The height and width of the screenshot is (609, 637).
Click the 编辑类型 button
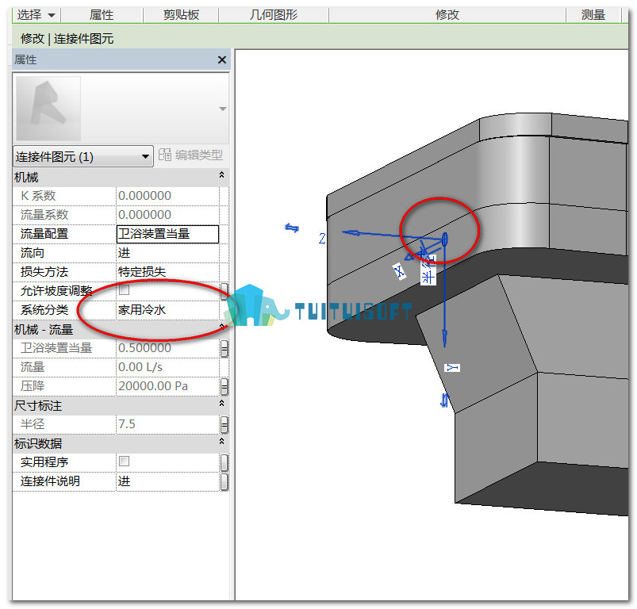pos(191,155)
